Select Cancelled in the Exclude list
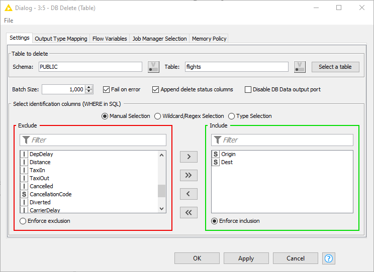This screenshot has width=374, height=272. click(x=89, y=186)
